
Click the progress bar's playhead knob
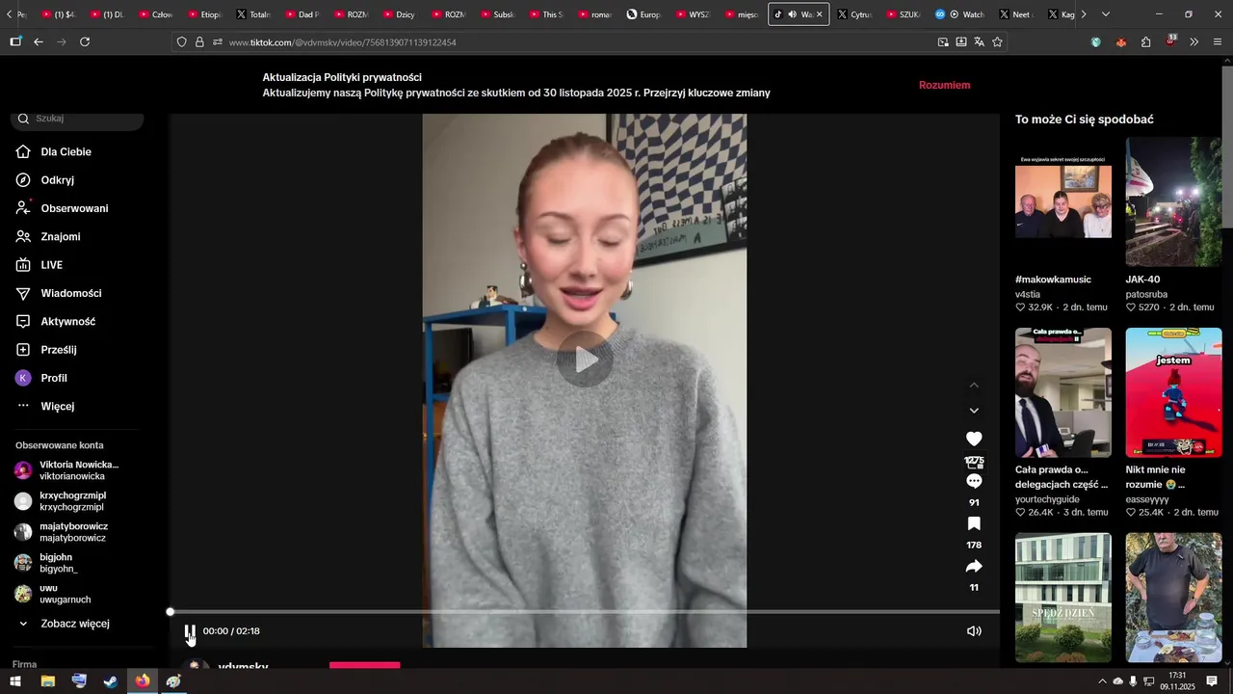pos(171,612)
